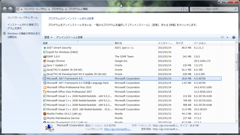Click the Visual C++ 2008 x86 Redistributable icon

coord(45,105)
